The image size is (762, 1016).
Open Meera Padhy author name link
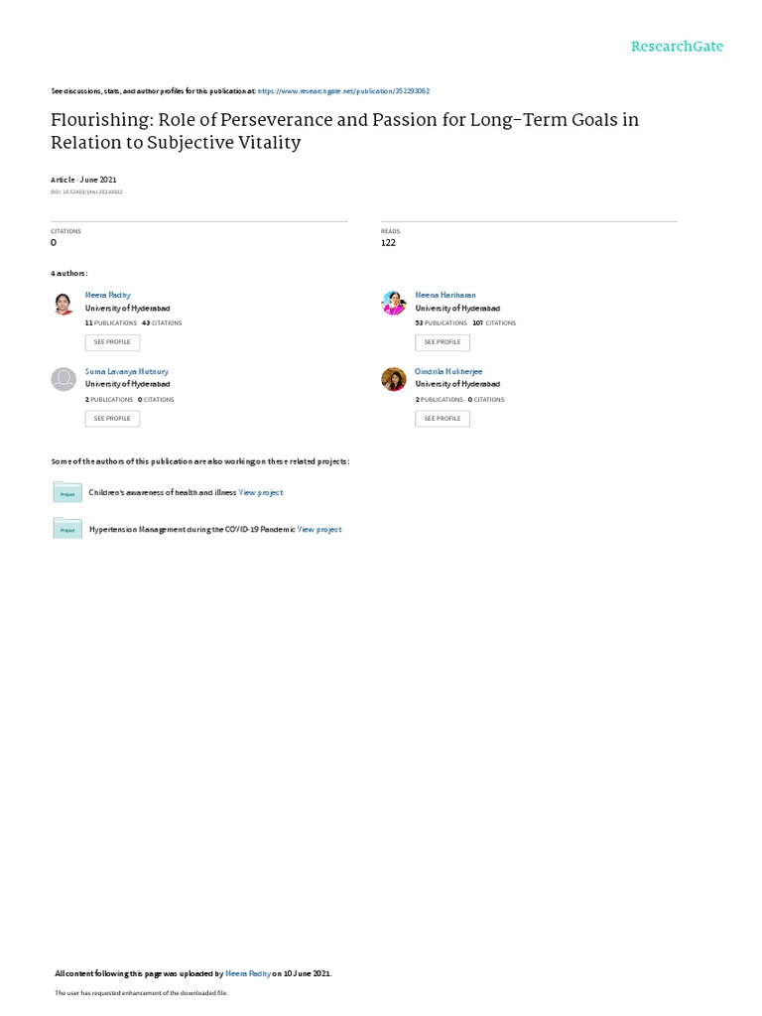pos(107,295)
